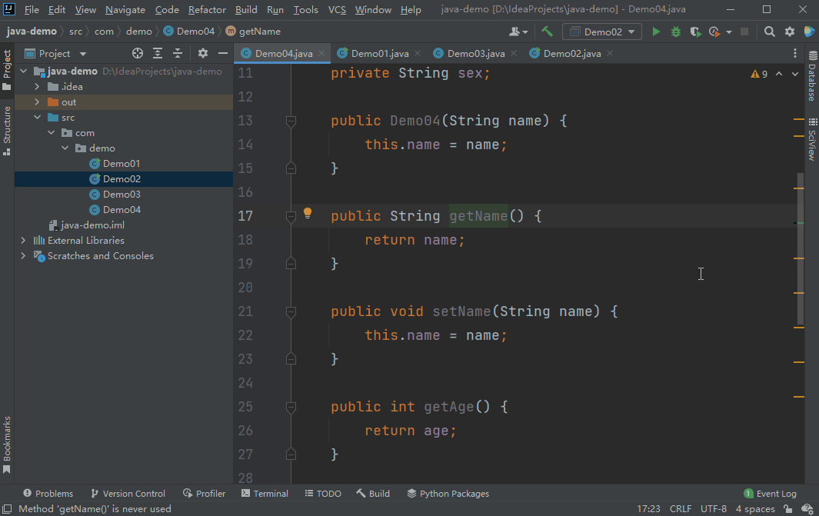Select opened file crosshair icon in Project panel
This screenshot has width=819, height=516.
(x=138, y=53)
